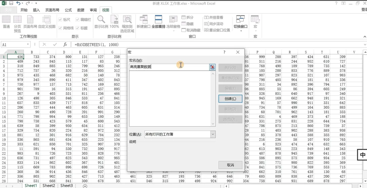Click 登录 sign in link
Viewport: 367px width, 188px height.
(x=364, y=10)
